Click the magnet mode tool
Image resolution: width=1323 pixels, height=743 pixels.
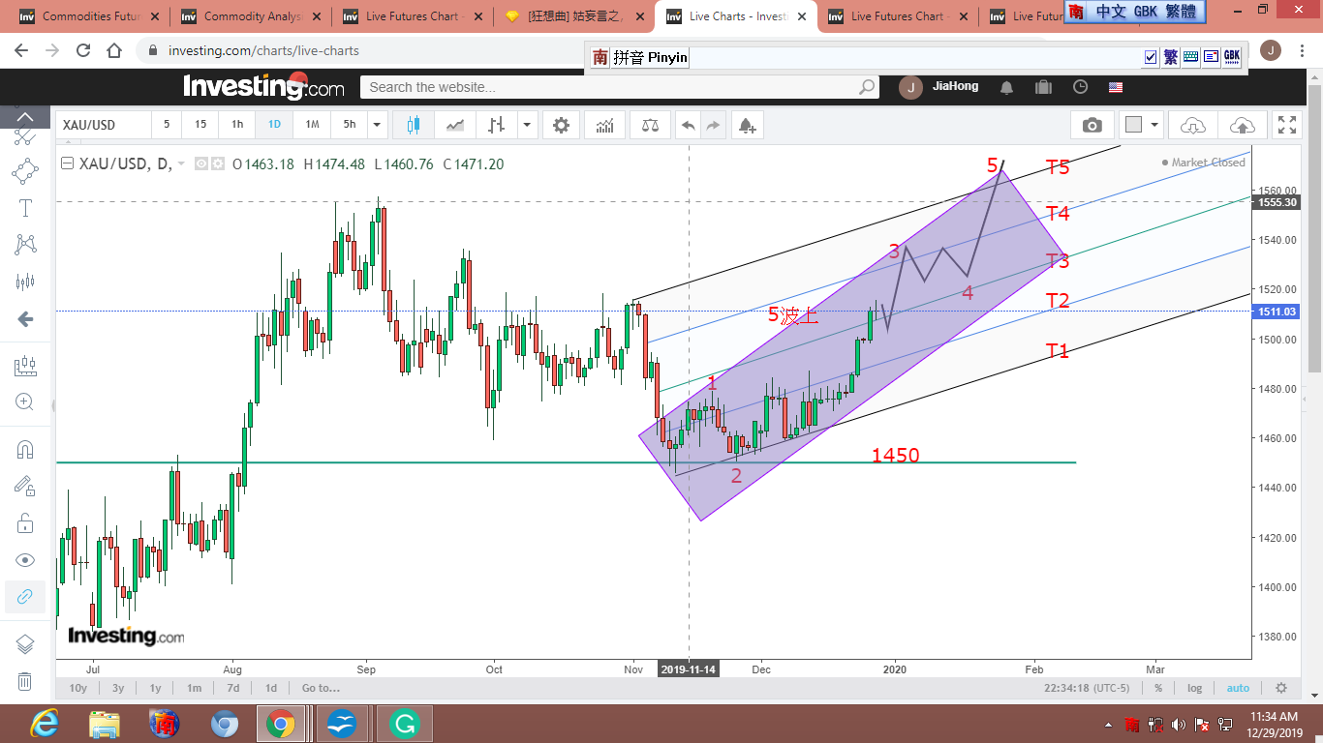[25, 449]
